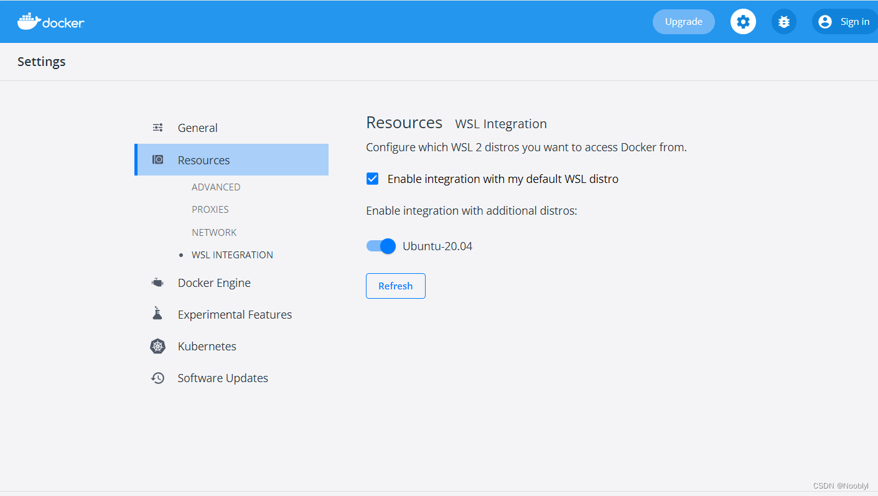Select the Resources settings section
Image resolution: width=878 pixels, height=496 pixels.
click(x=231, y=160)
